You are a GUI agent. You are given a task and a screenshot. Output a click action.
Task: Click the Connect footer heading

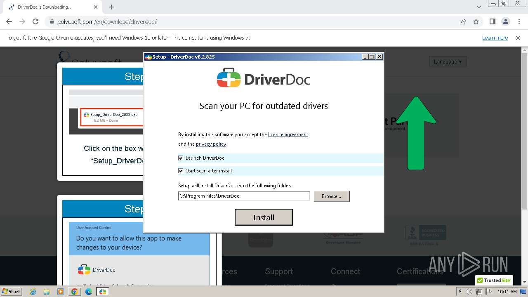(346, 271)
